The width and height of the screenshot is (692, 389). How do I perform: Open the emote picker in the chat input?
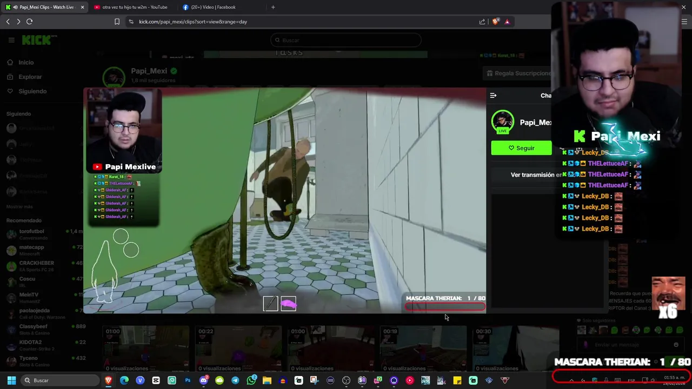point(676,345)
